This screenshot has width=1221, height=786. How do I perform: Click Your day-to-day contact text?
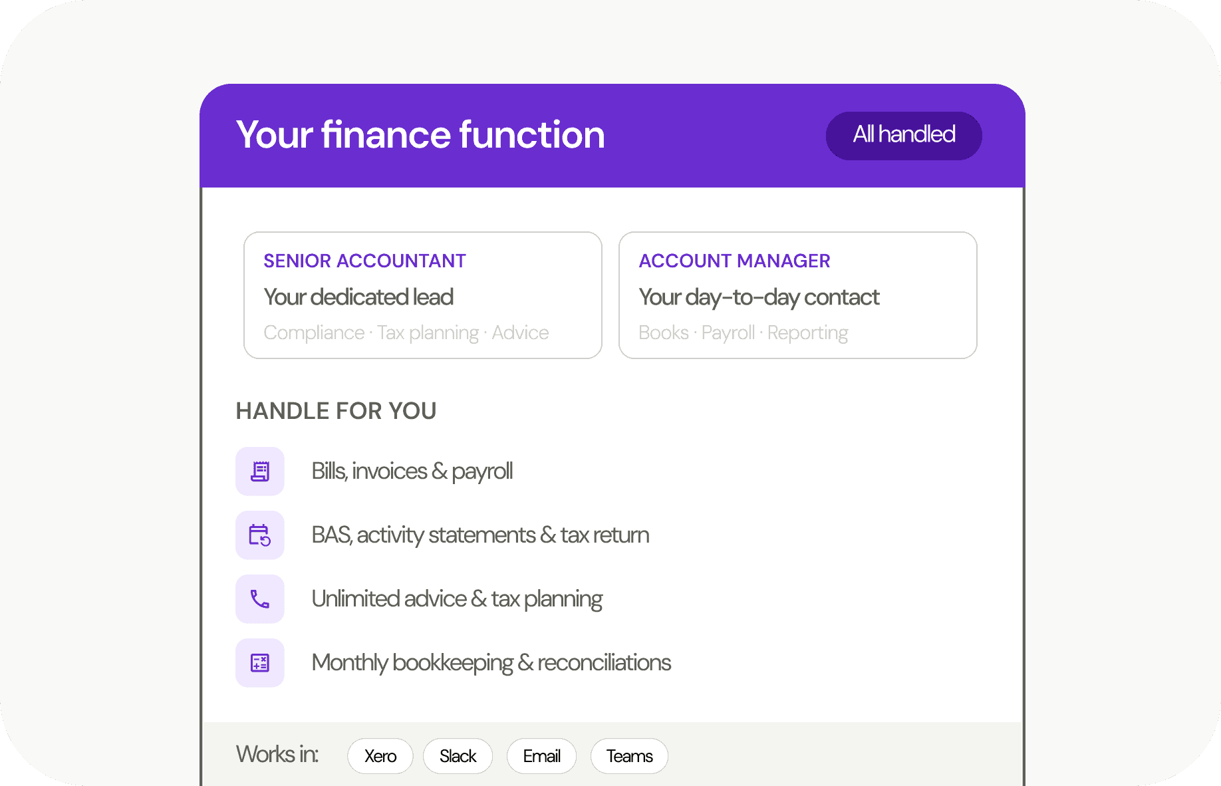[759, 297]
